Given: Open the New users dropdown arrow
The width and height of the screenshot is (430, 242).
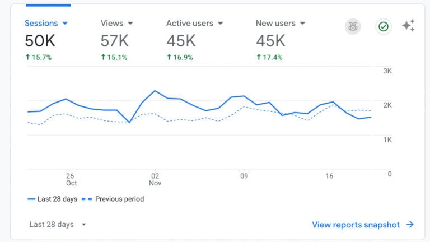Looking at the screenshot, I should (302, 24).
